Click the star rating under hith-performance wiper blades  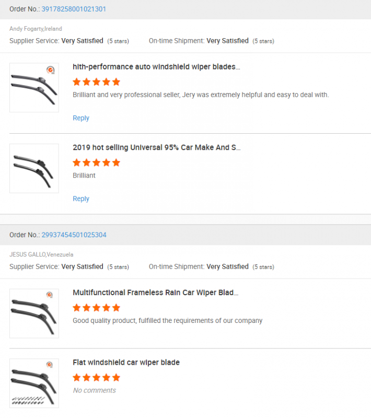point(97,82)
